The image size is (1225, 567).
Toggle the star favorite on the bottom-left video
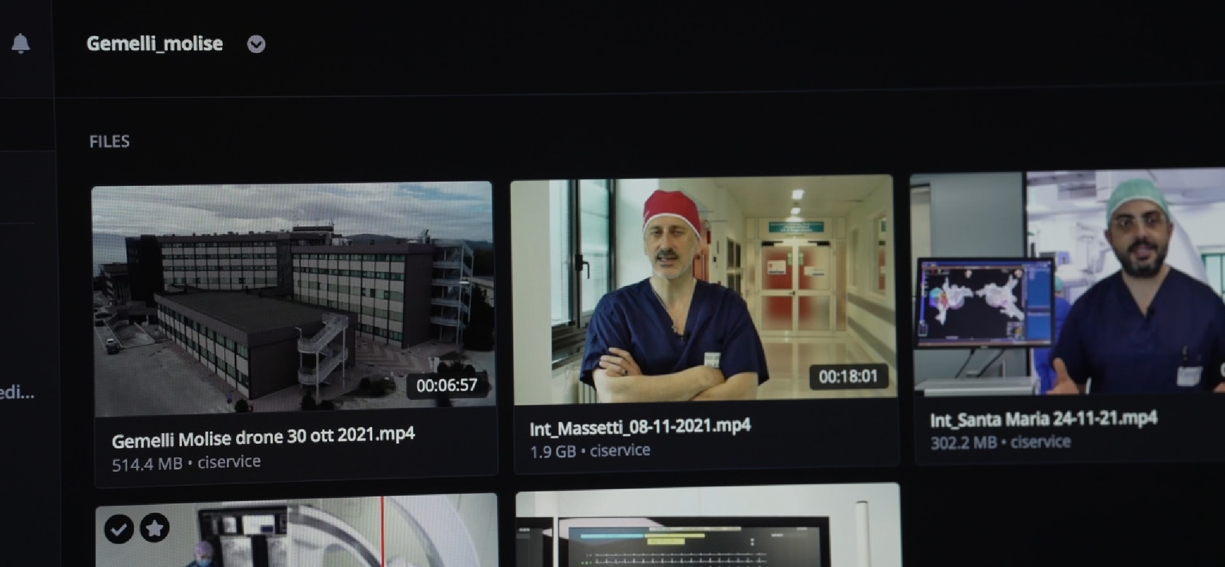coord(155,528)
